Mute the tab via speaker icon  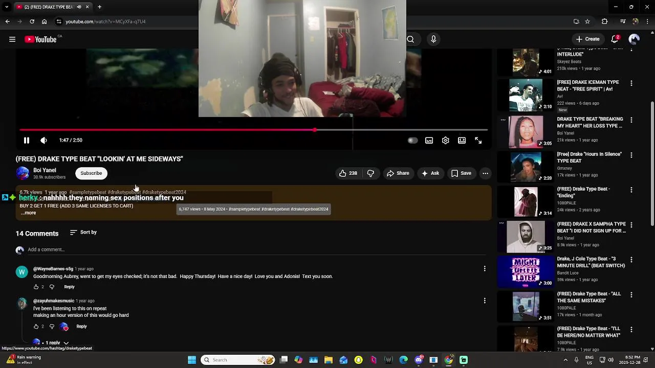click(x=79, y=7)
